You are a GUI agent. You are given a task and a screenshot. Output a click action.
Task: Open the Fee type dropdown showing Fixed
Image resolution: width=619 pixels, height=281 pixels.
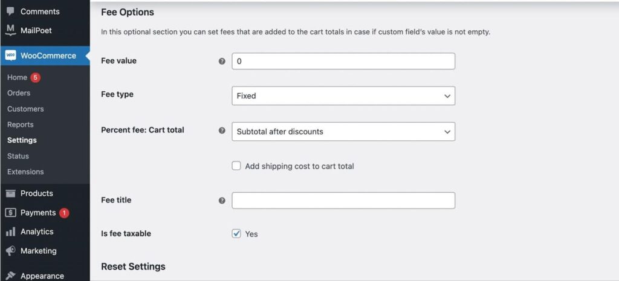click(x=343, y=96)
